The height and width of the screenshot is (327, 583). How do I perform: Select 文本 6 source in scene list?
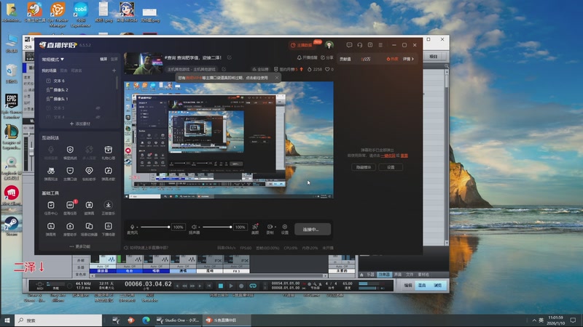pos(59,81)
